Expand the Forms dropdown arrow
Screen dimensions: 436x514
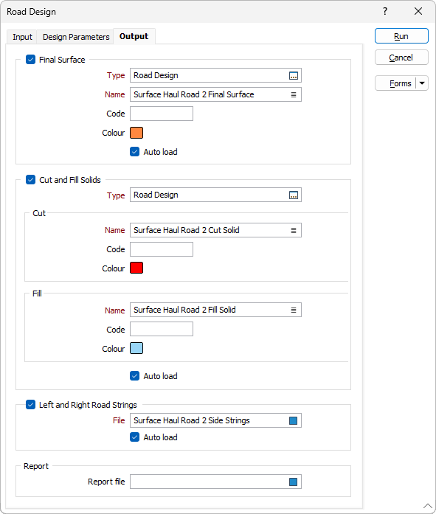pos(422,83)
